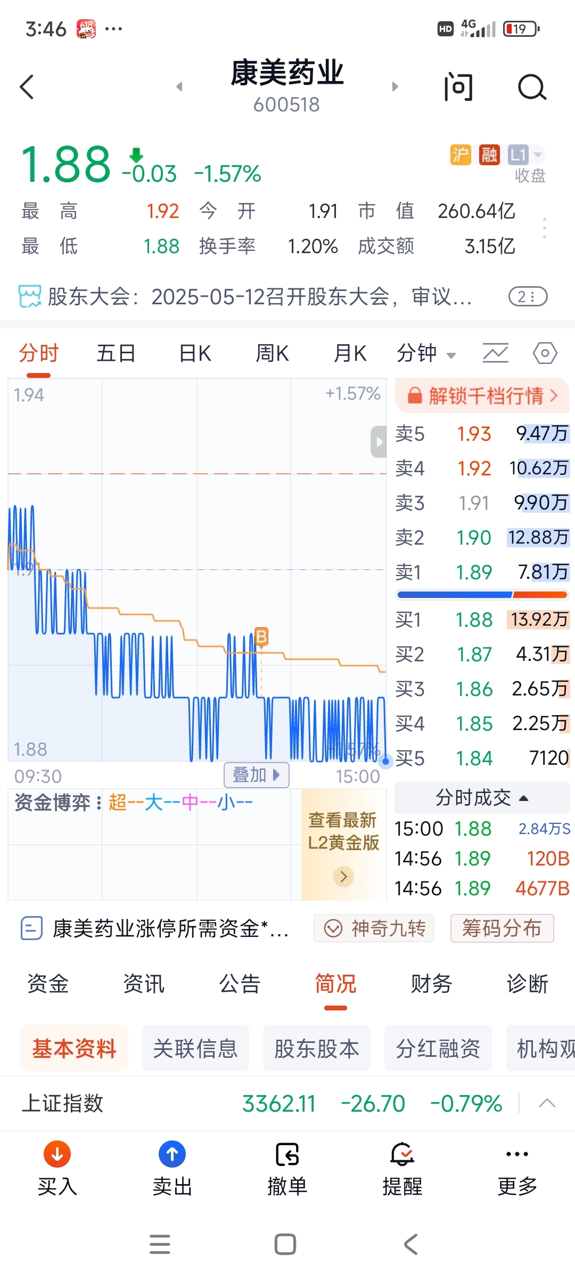This screenshot has width=575, height=1279.
Task: Open the 筹码分布 button
Action: [502, 928]
